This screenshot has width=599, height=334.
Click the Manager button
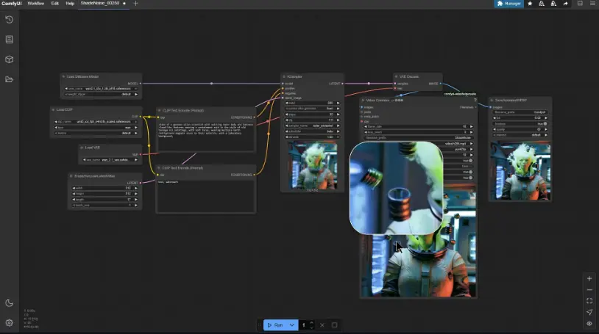click(x=509, y=4)
